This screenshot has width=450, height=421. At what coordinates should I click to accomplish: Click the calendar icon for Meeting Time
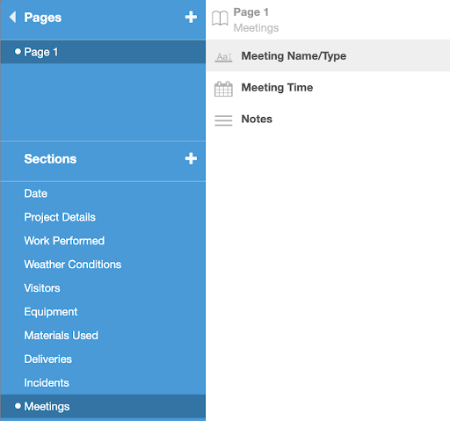[x=223, y=89]
